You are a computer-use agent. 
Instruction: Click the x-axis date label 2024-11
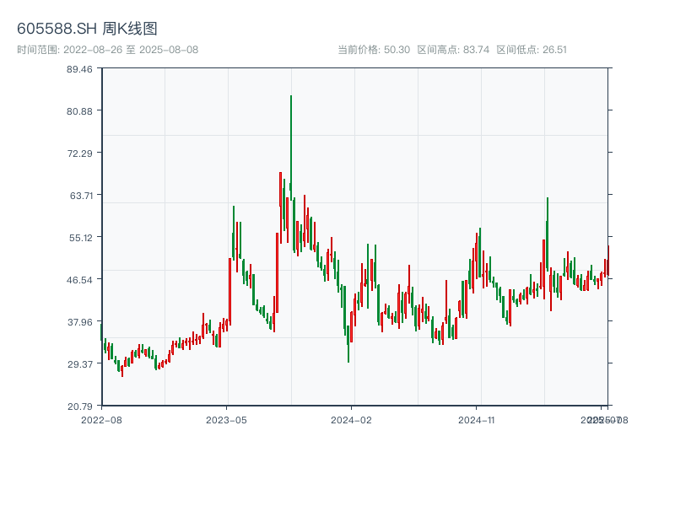coord(476,420)
